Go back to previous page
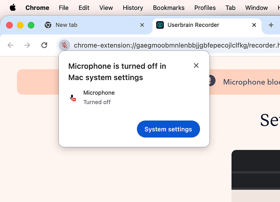 coord(10,45)
